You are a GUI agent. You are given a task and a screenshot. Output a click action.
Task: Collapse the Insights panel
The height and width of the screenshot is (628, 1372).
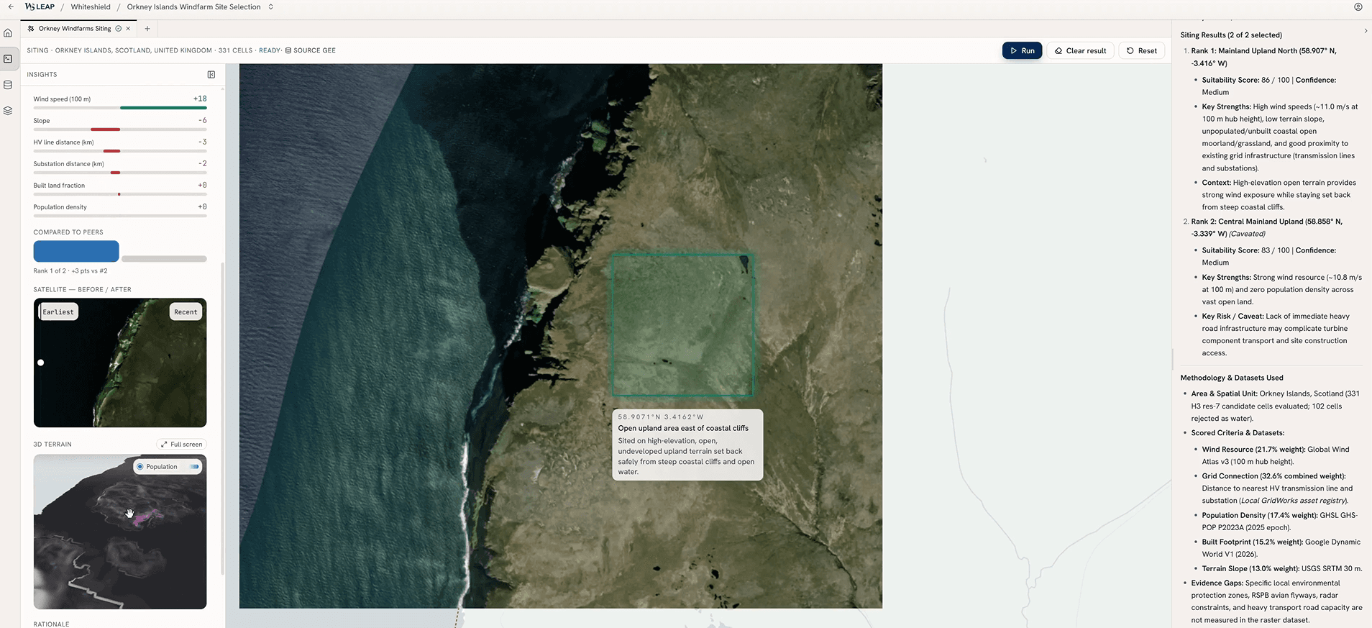211,75
